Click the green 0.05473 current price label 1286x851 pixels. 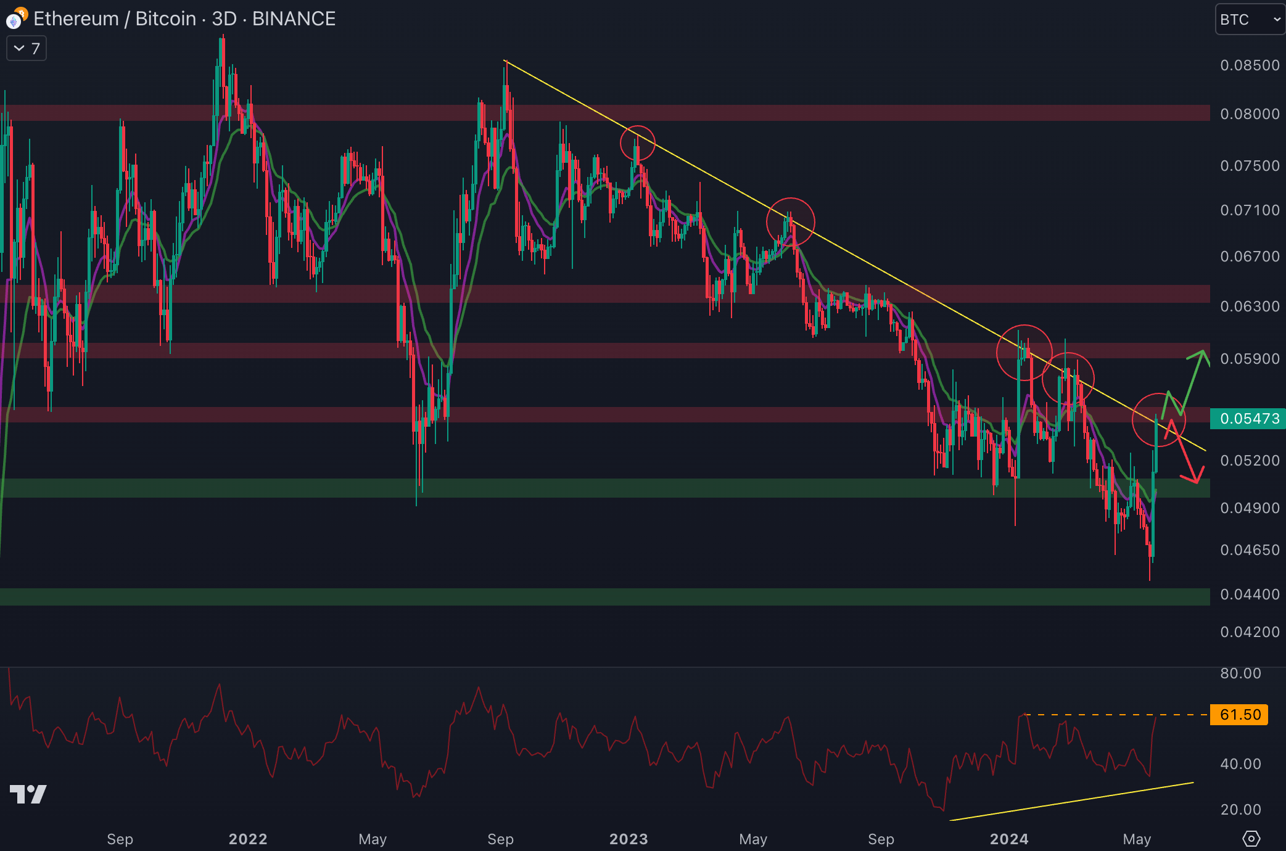coord(1248,419)
